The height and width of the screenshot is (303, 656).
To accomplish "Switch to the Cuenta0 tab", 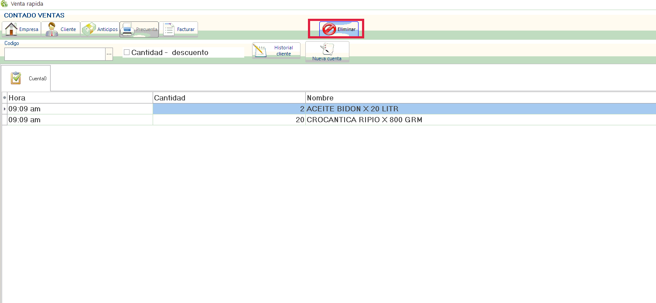I will point(26,78).
